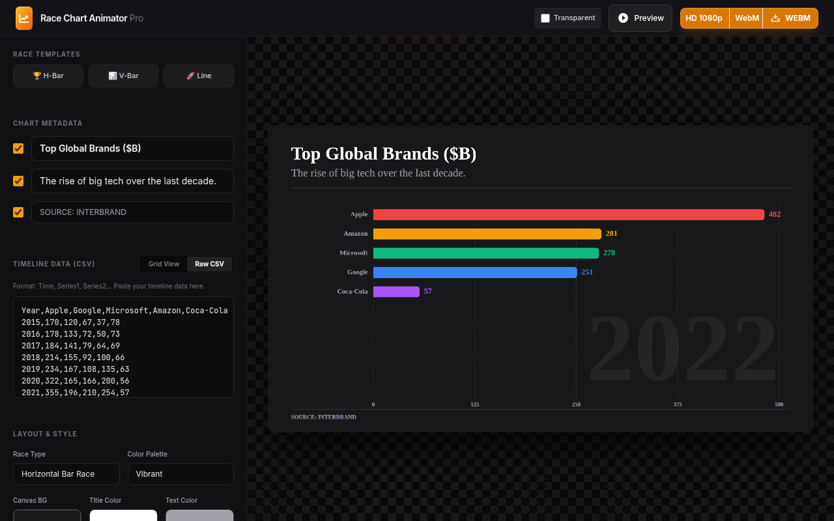Select the trophy H-Bar template
834x521 pixels.
(x=48, y=76)
